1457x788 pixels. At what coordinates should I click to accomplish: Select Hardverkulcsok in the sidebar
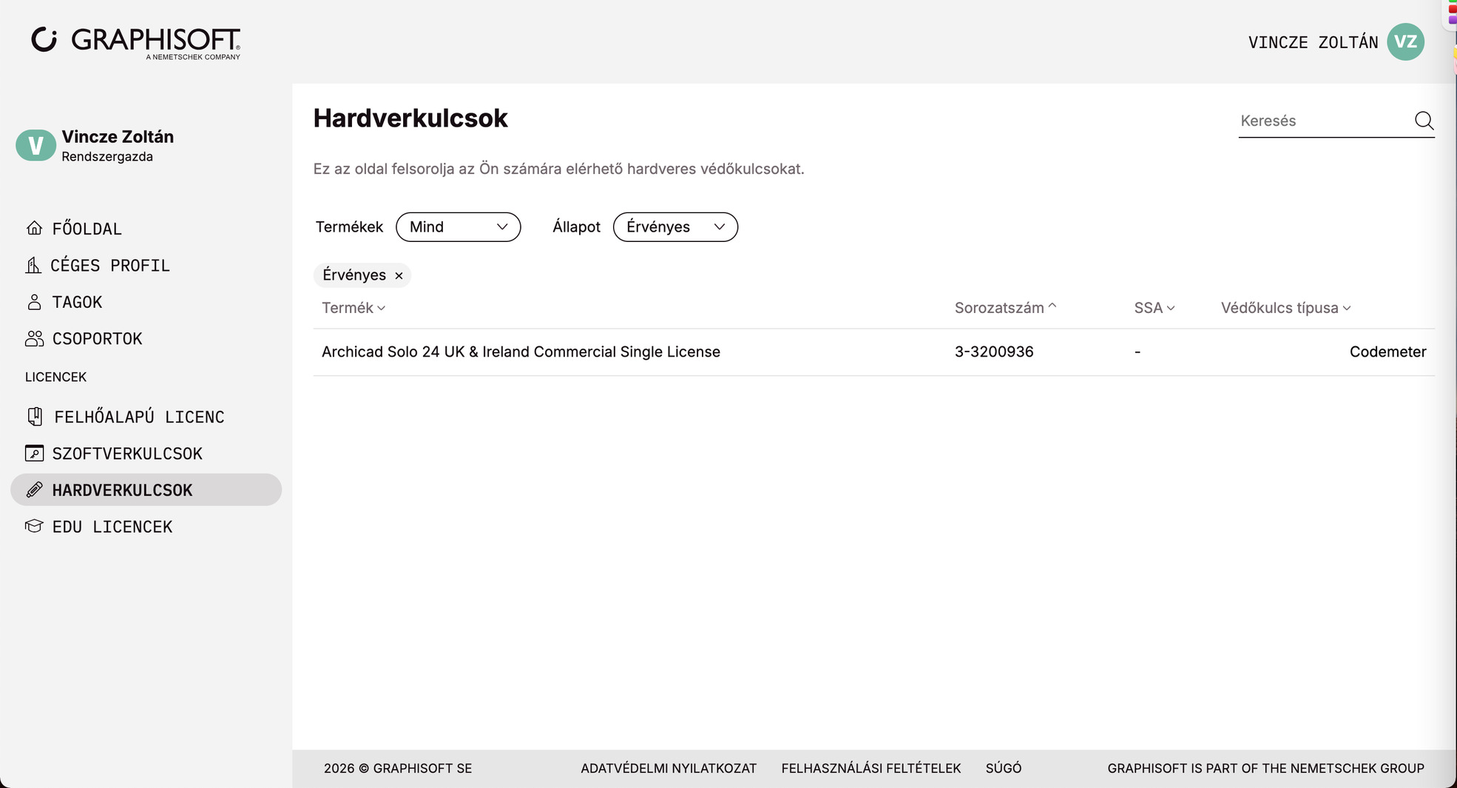[x=146, y=490]
